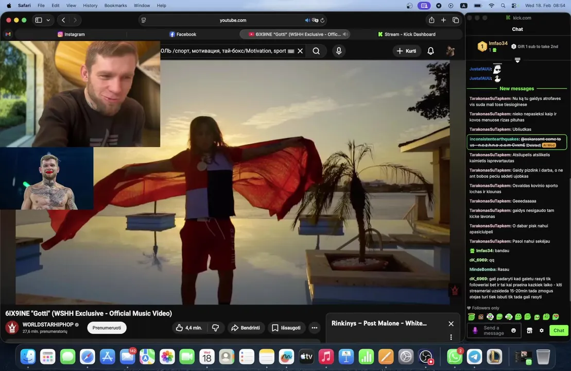
Task: Launch OBS from the Dock
Action: 425,357
